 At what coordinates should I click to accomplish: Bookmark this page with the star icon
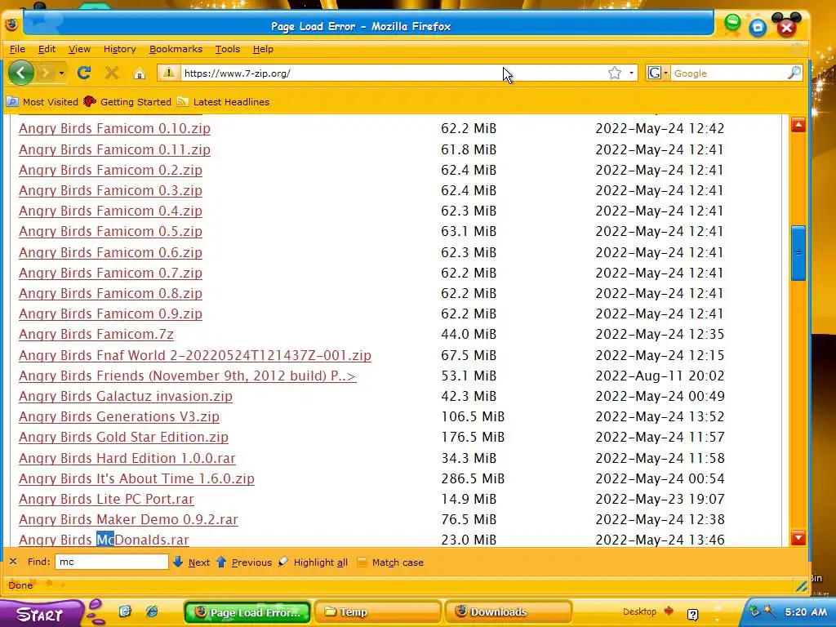point(615,73)
